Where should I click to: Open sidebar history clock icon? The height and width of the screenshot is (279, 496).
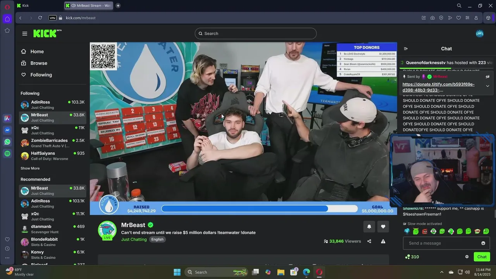click(7, 248)
